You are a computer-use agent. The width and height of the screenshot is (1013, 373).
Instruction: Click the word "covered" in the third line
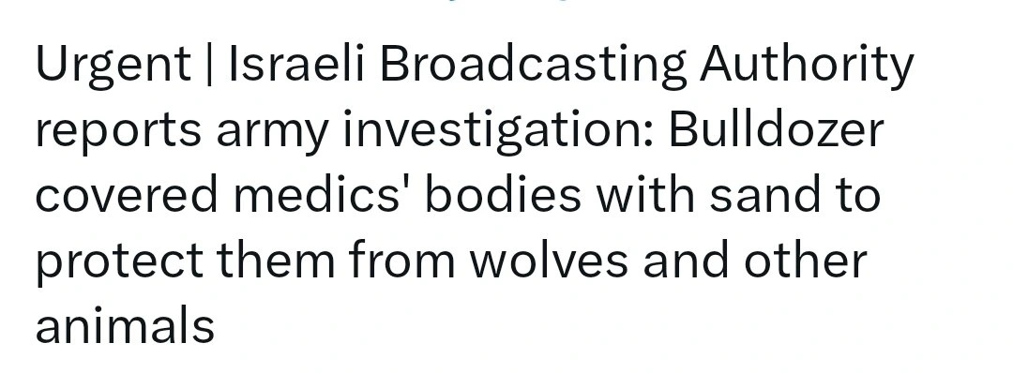pos(127,194)
